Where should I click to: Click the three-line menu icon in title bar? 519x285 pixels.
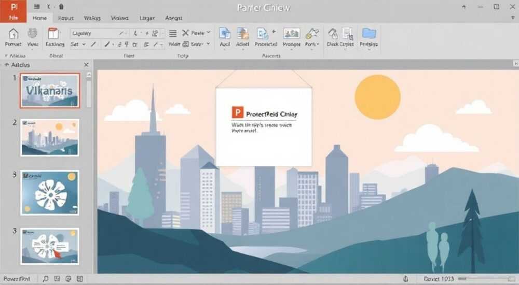point(37,7)
